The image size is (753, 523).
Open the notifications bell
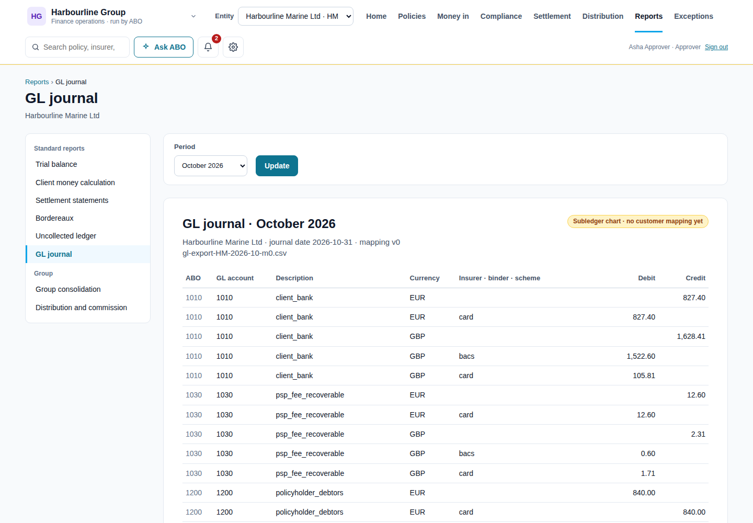pos(208,47)
